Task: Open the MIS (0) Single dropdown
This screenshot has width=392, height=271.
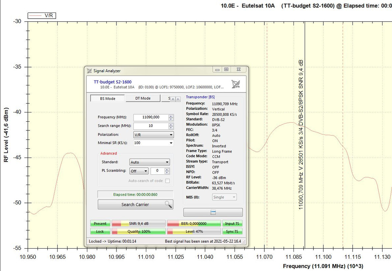Action: click(x=224, y=197)
